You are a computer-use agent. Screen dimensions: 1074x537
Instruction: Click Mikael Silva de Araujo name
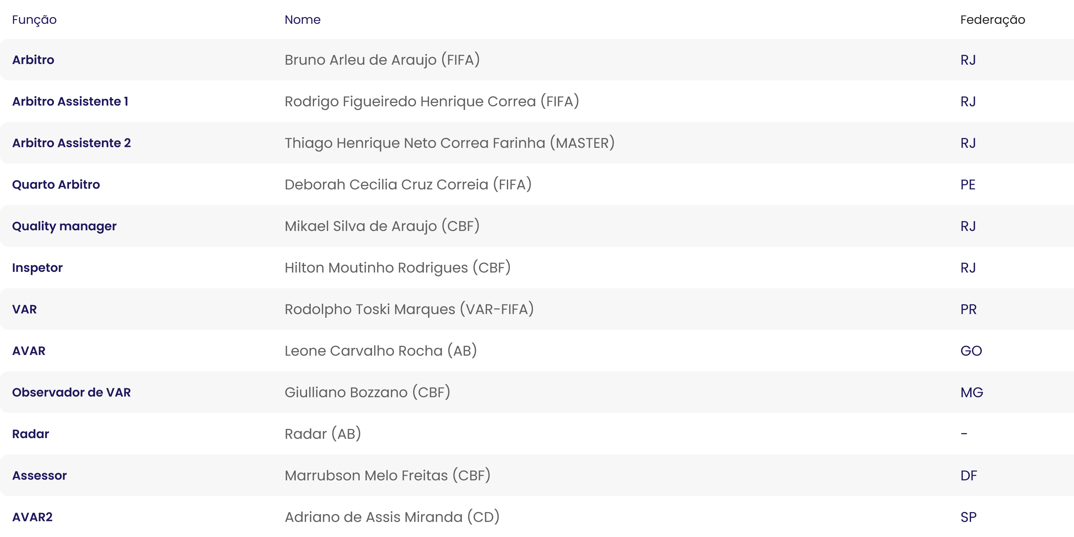click(x=382, y=226)
